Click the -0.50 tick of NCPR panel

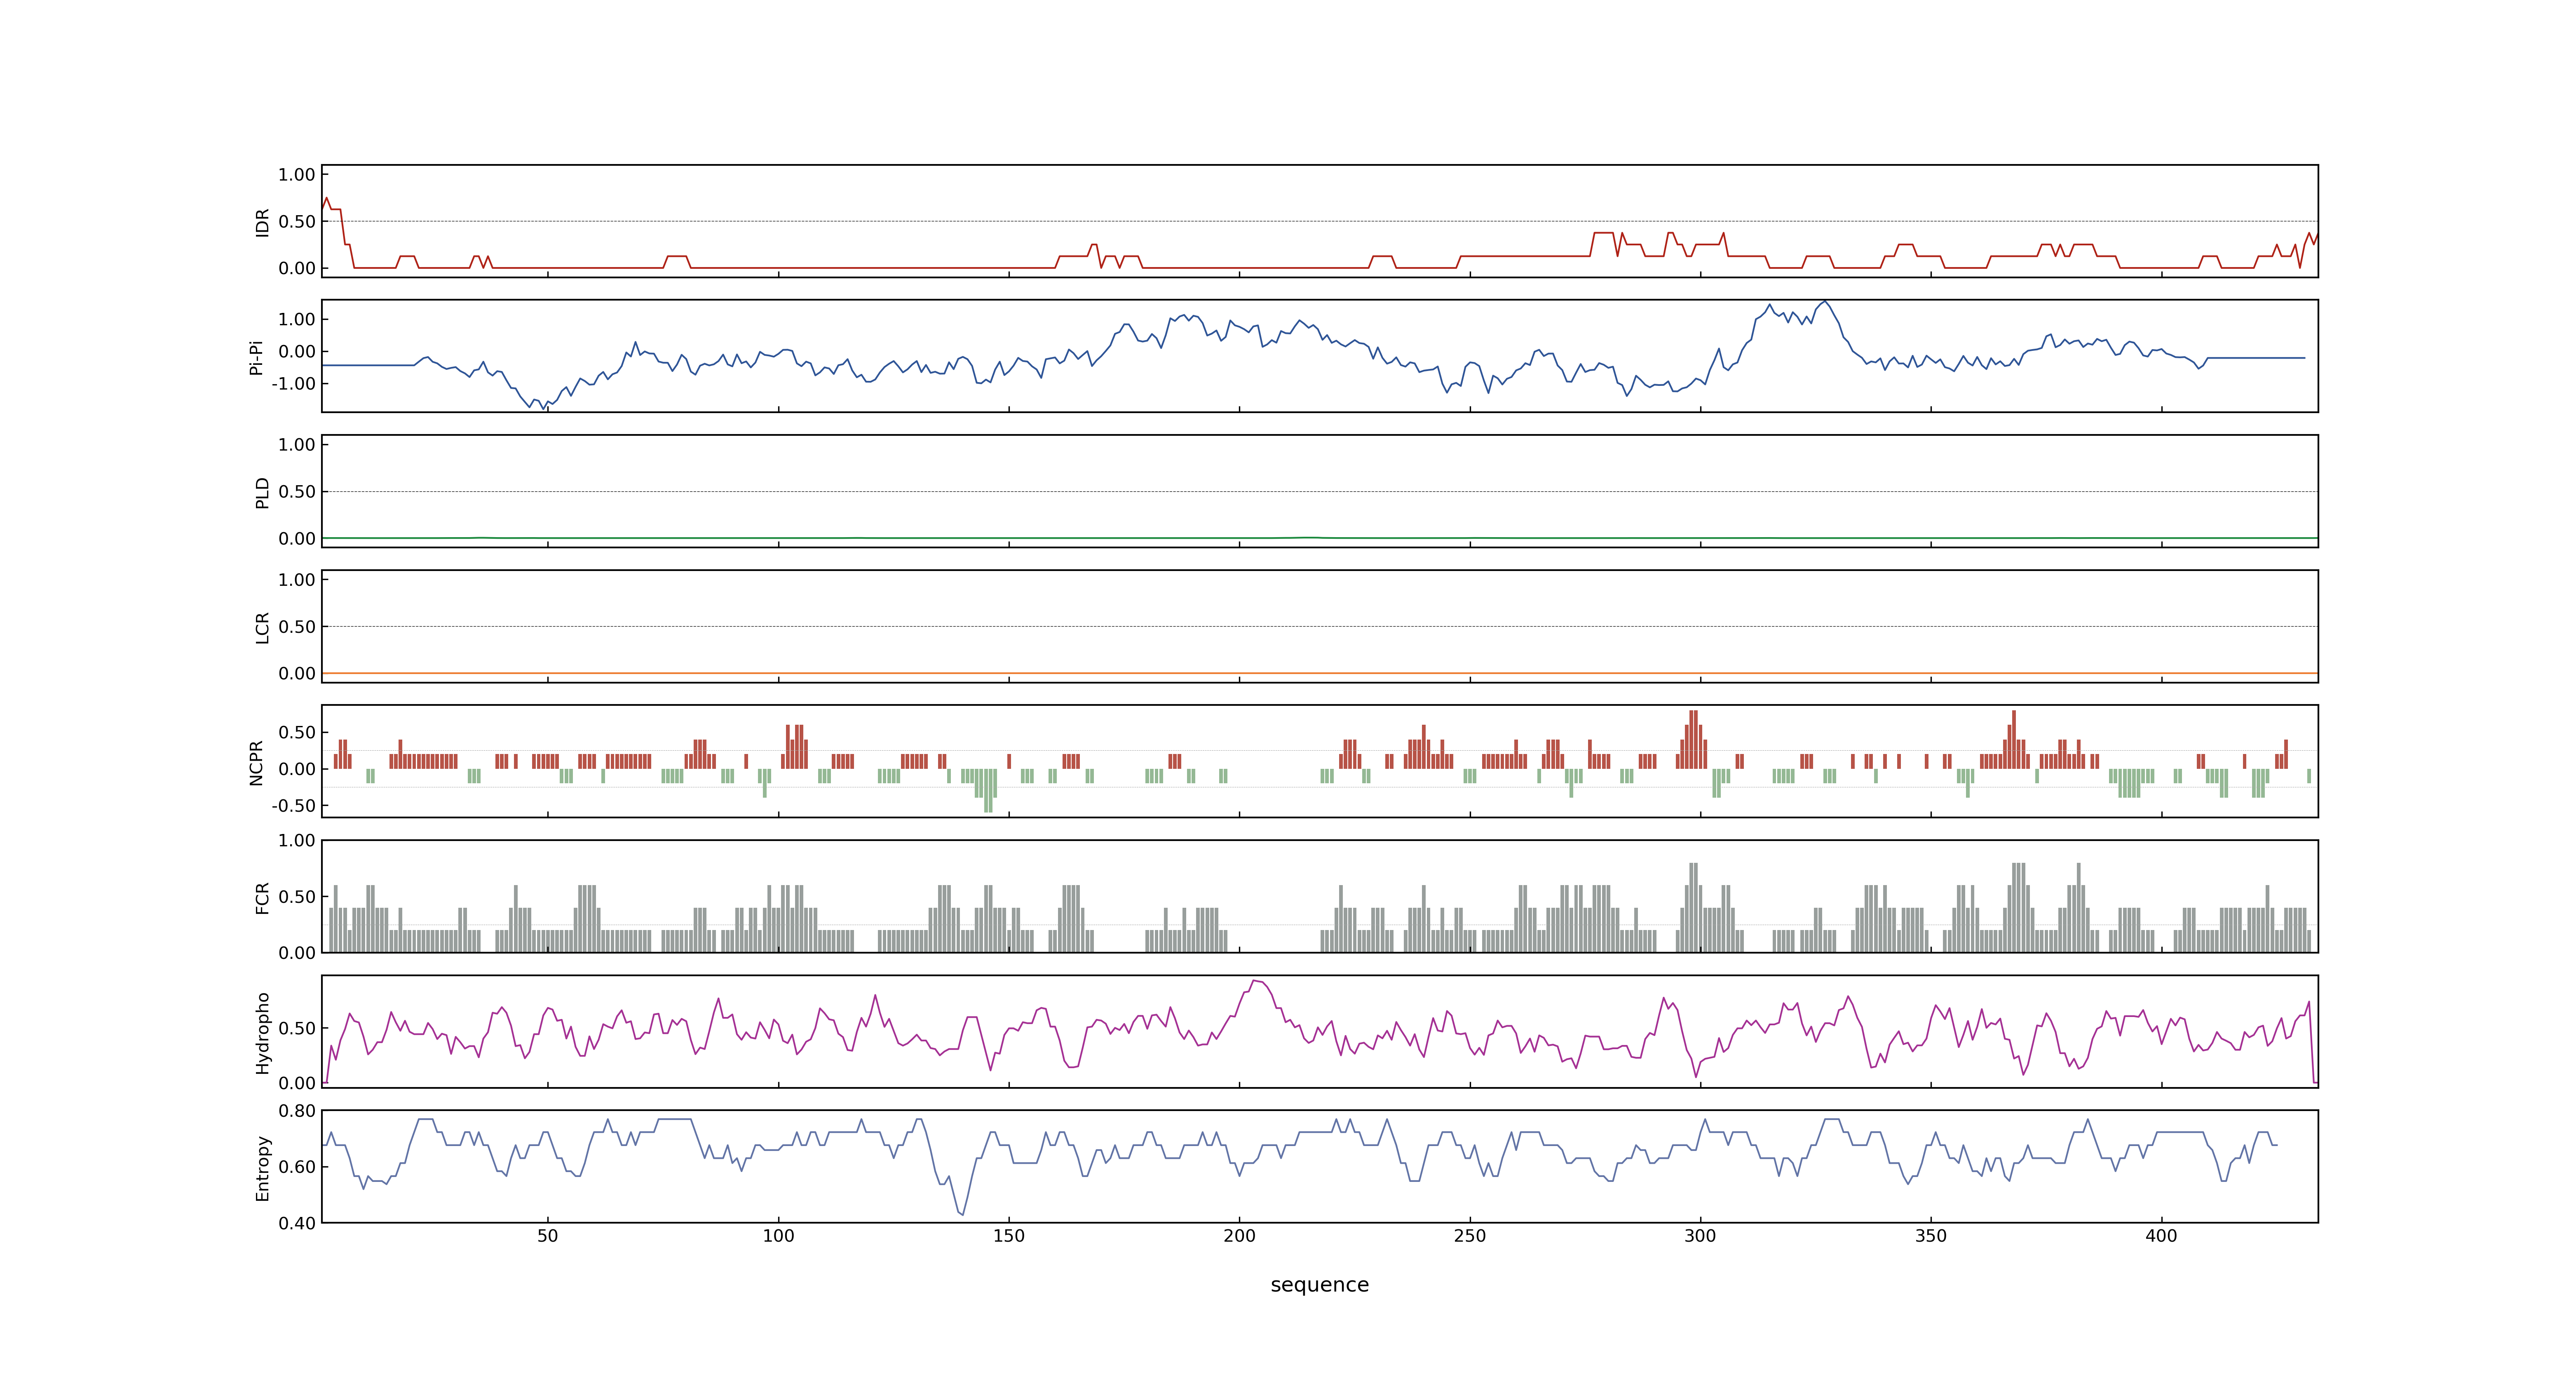(293, 806)
